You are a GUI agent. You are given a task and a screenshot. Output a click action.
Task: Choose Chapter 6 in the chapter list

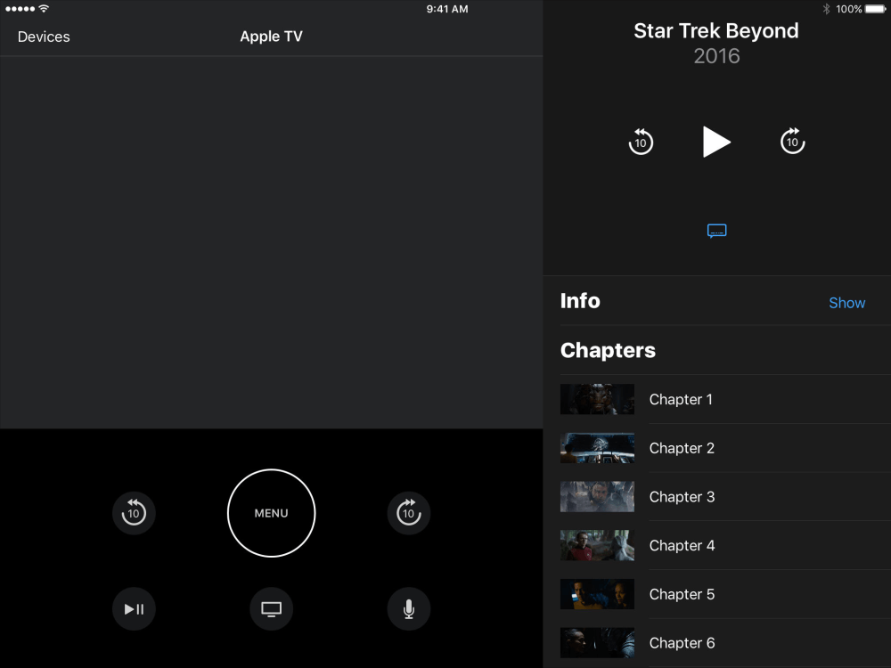point(682,643)
